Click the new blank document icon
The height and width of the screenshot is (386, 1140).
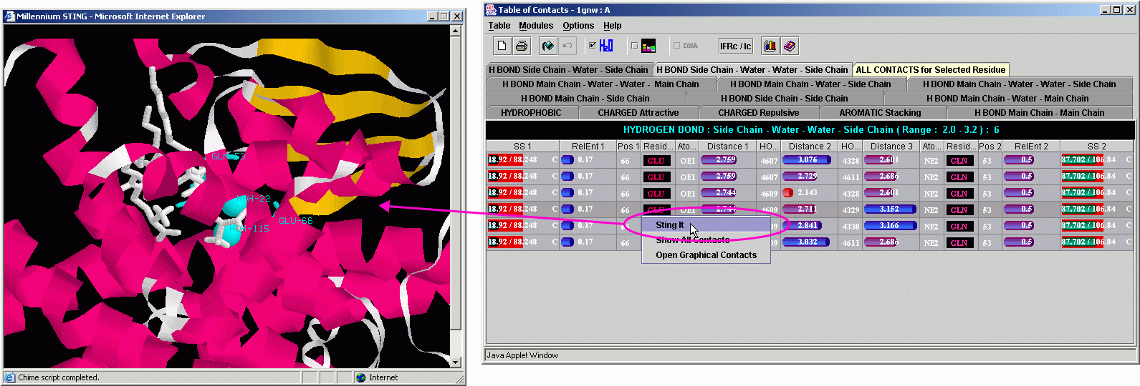point(502,46)
